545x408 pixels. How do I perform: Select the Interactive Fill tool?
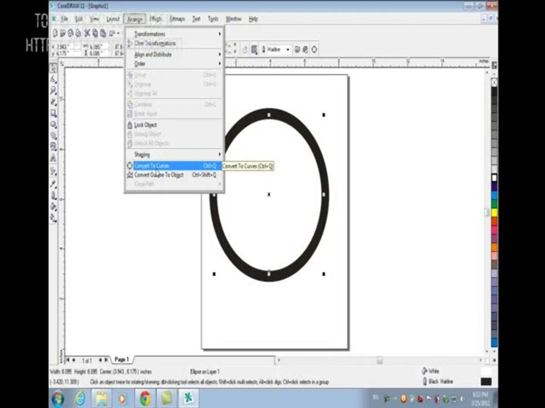(53, 218)
